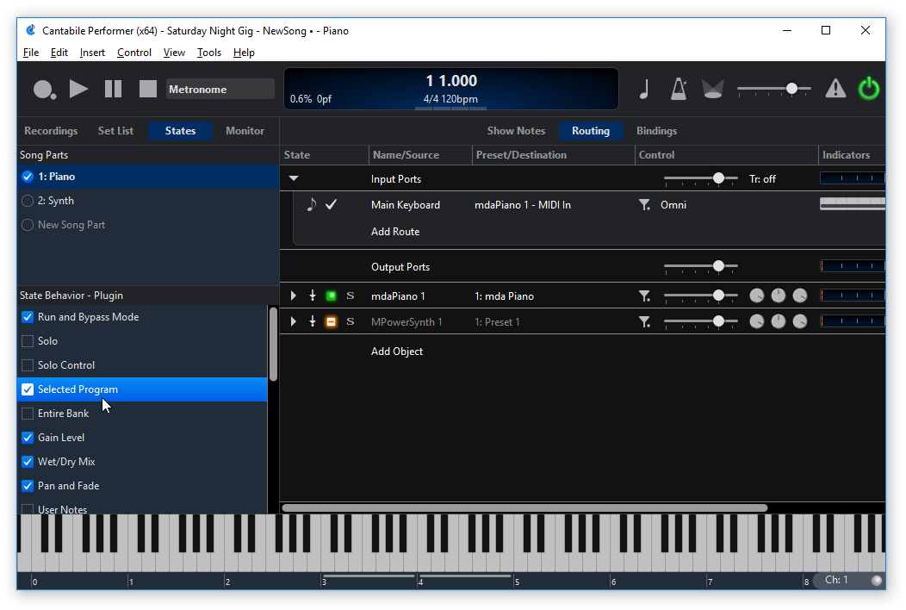
Task: Open the Edit menu
Action: [x=59, y=53]
